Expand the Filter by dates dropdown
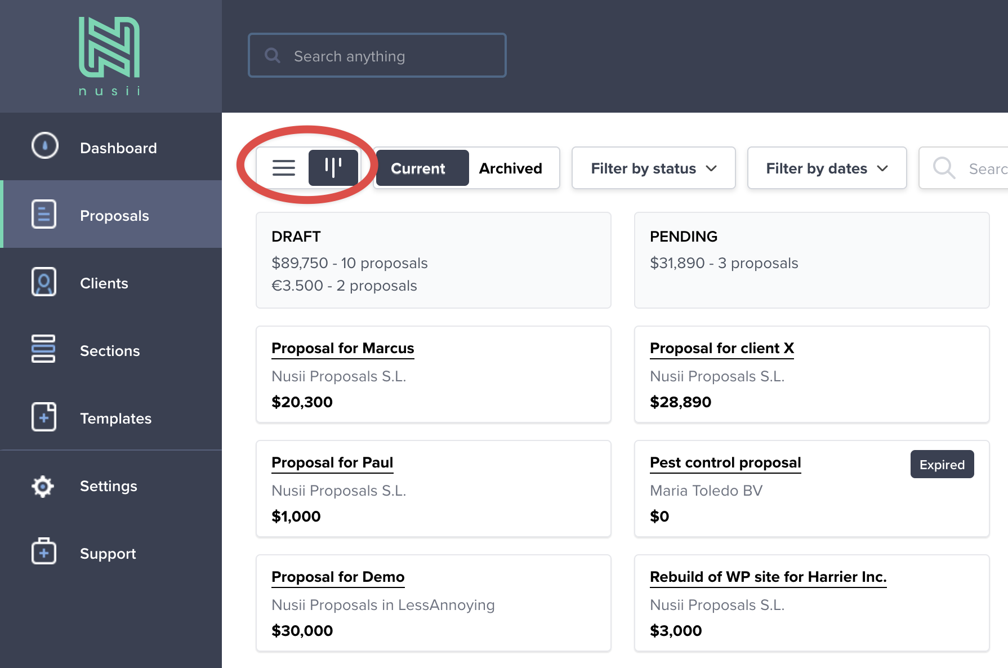Screen dimensions: 1008x668 (x=827, y=168)
